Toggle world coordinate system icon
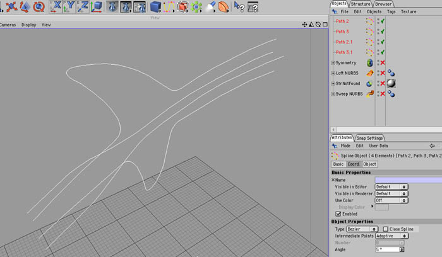The height and width of the screenshot is (257, 442). (97, 7)
